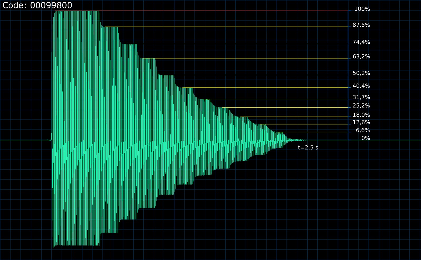Select the 'Code: 00099800' label

(x=37, y=5)
